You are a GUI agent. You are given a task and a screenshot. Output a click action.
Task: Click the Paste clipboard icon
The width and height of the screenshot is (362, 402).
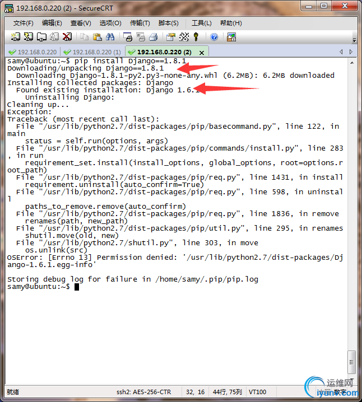(x=98, y=37)
